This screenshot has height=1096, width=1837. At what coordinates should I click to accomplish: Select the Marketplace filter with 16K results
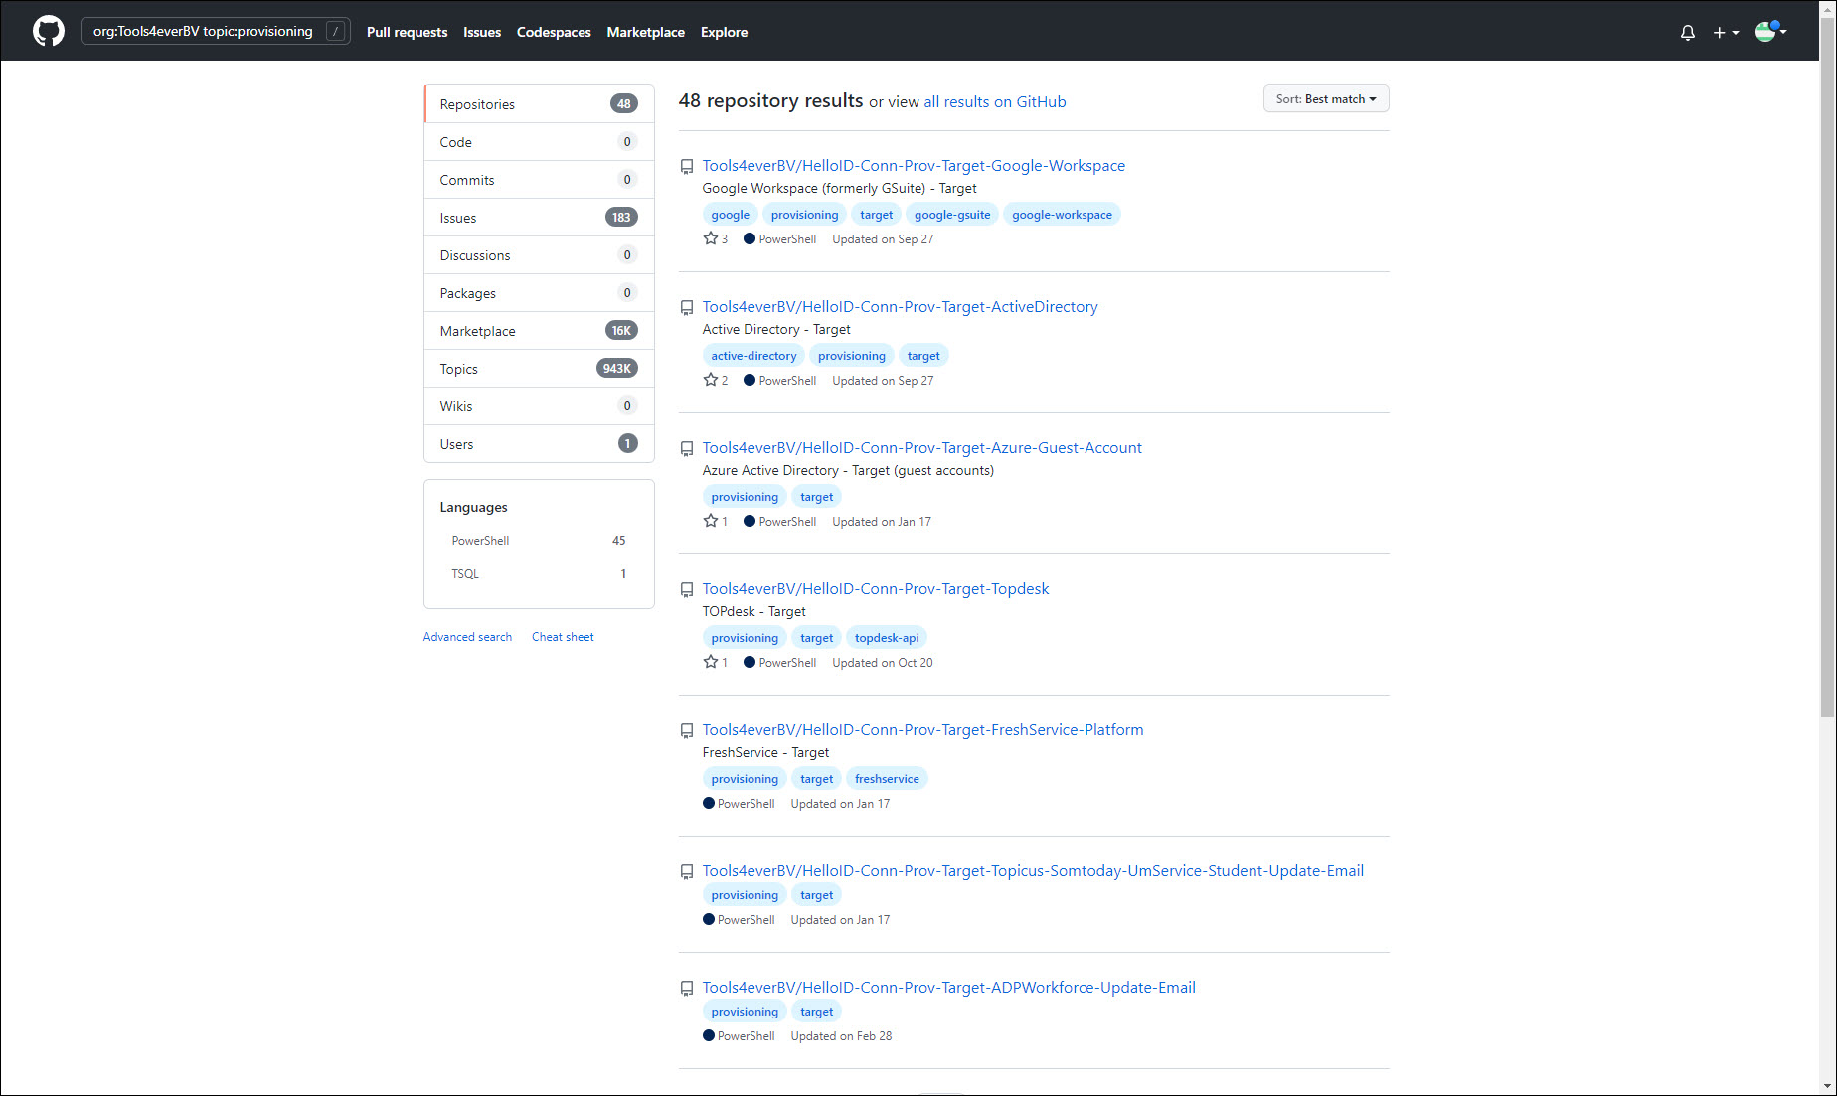539,331
